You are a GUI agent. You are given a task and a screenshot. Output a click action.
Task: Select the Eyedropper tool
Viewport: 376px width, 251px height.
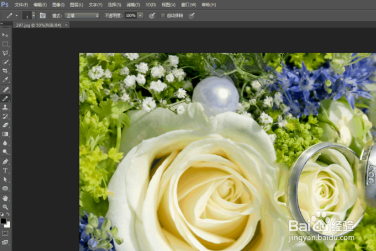5,80
